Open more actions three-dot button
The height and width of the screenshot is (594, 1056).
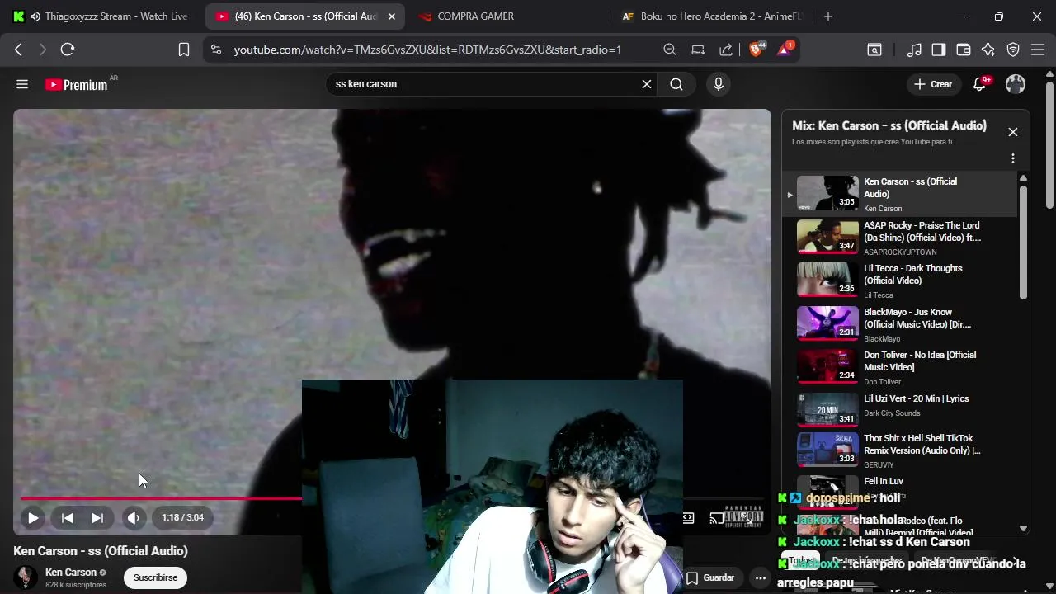761,577
